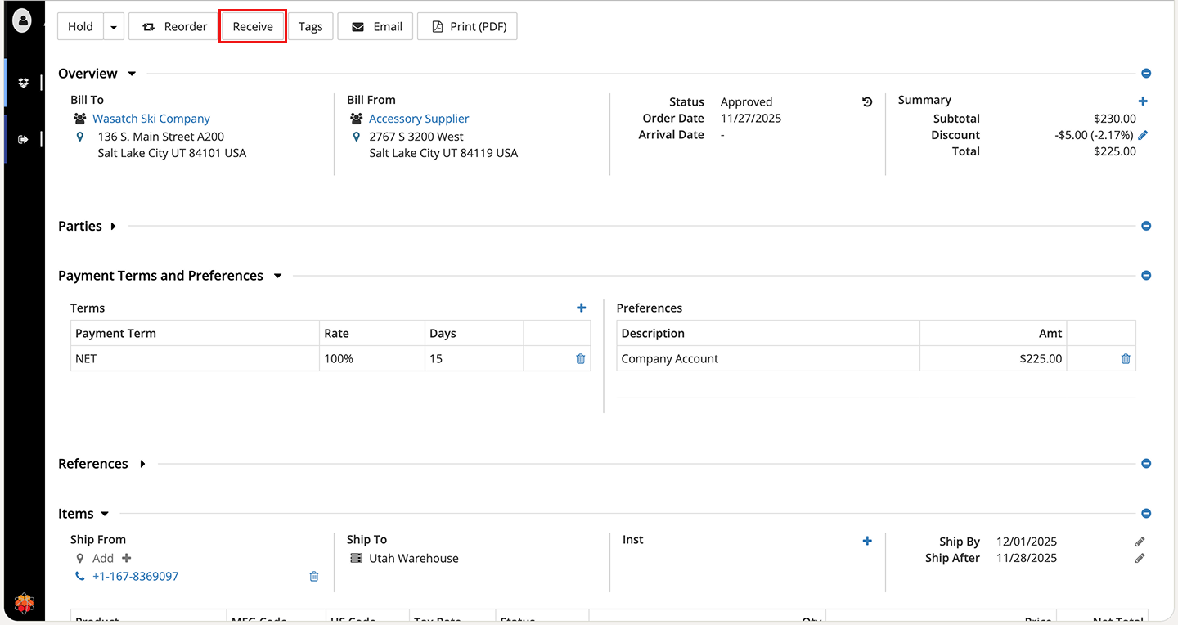Click the status history icon beside Approved
Viewport: 1178px width, 625px height.
pyautogui.click(x=867, y=102)
